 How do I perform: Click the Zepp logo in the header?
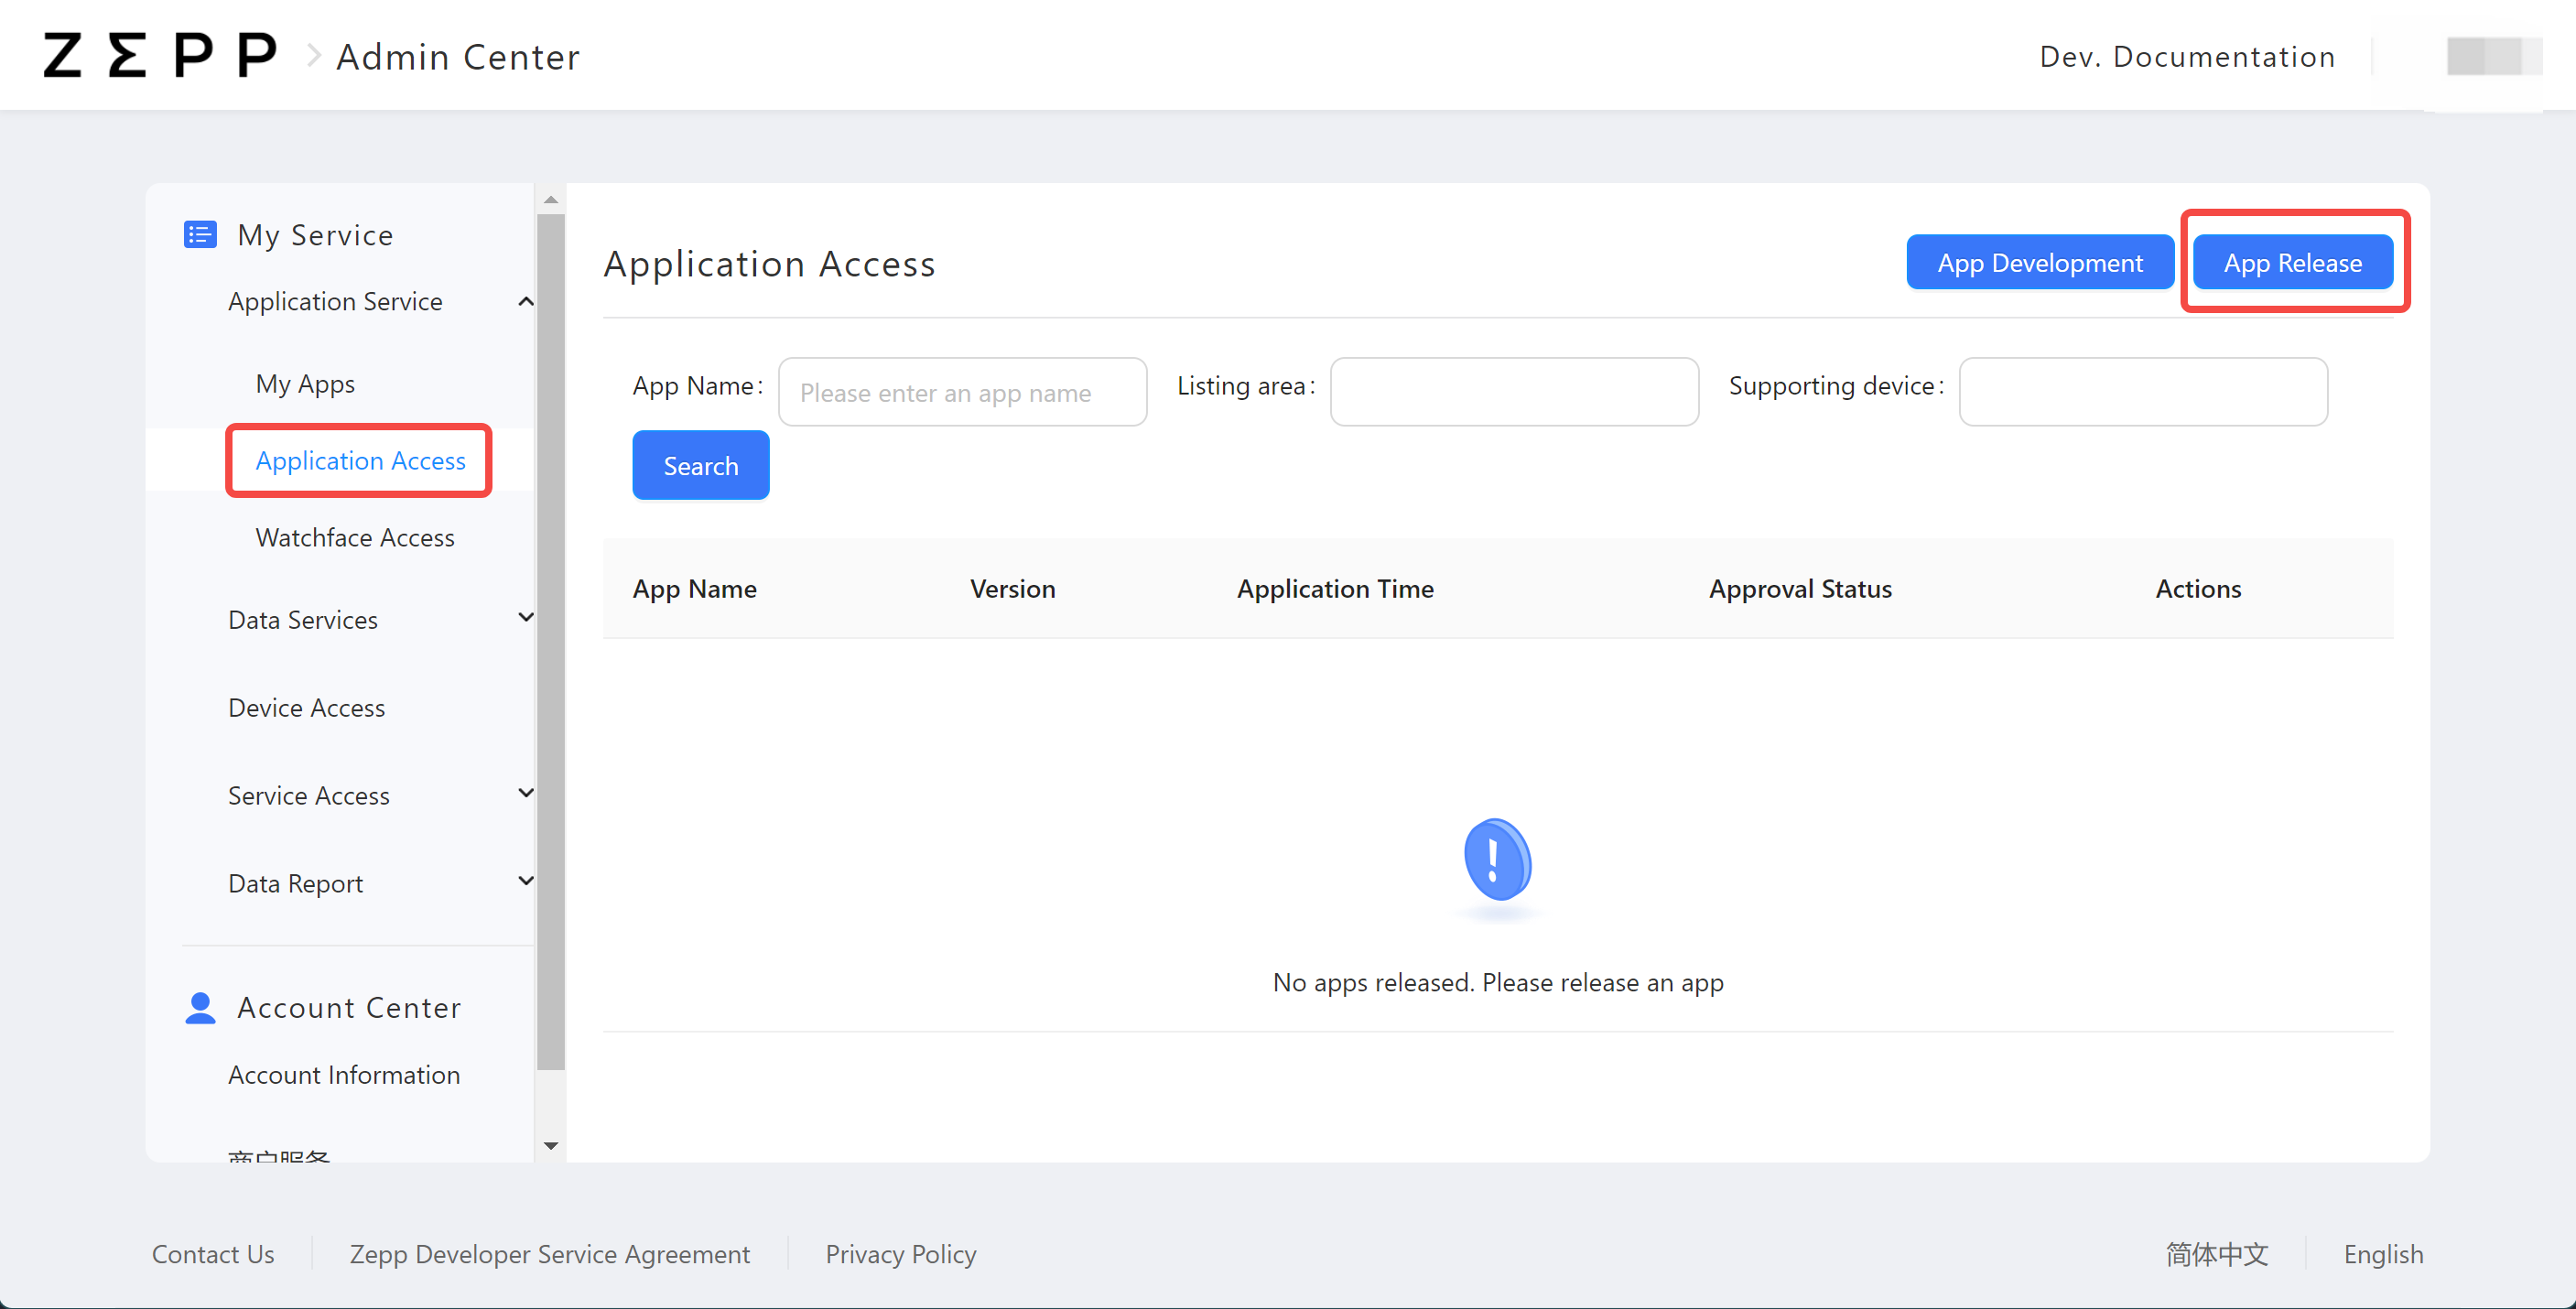(x=158, y=55)
